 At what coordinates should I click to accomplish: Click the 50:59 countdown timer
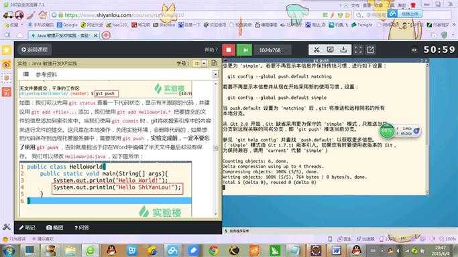coord(439,50)
